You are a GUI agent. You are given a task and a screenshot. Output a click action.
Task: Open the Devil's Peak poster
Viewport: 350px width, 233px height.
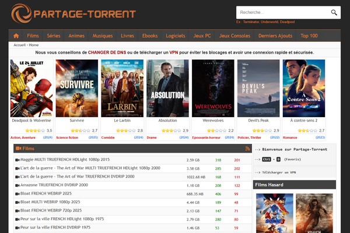click(258, 89)
